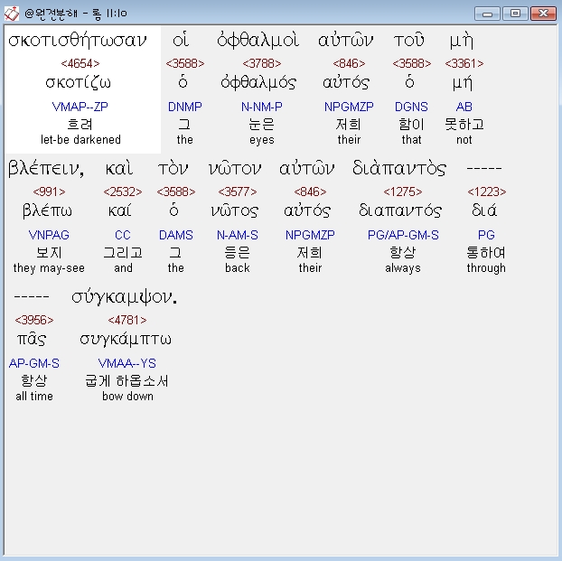Maximize the Greek analysis window
The image size is (562, 561).
point(515,14)
